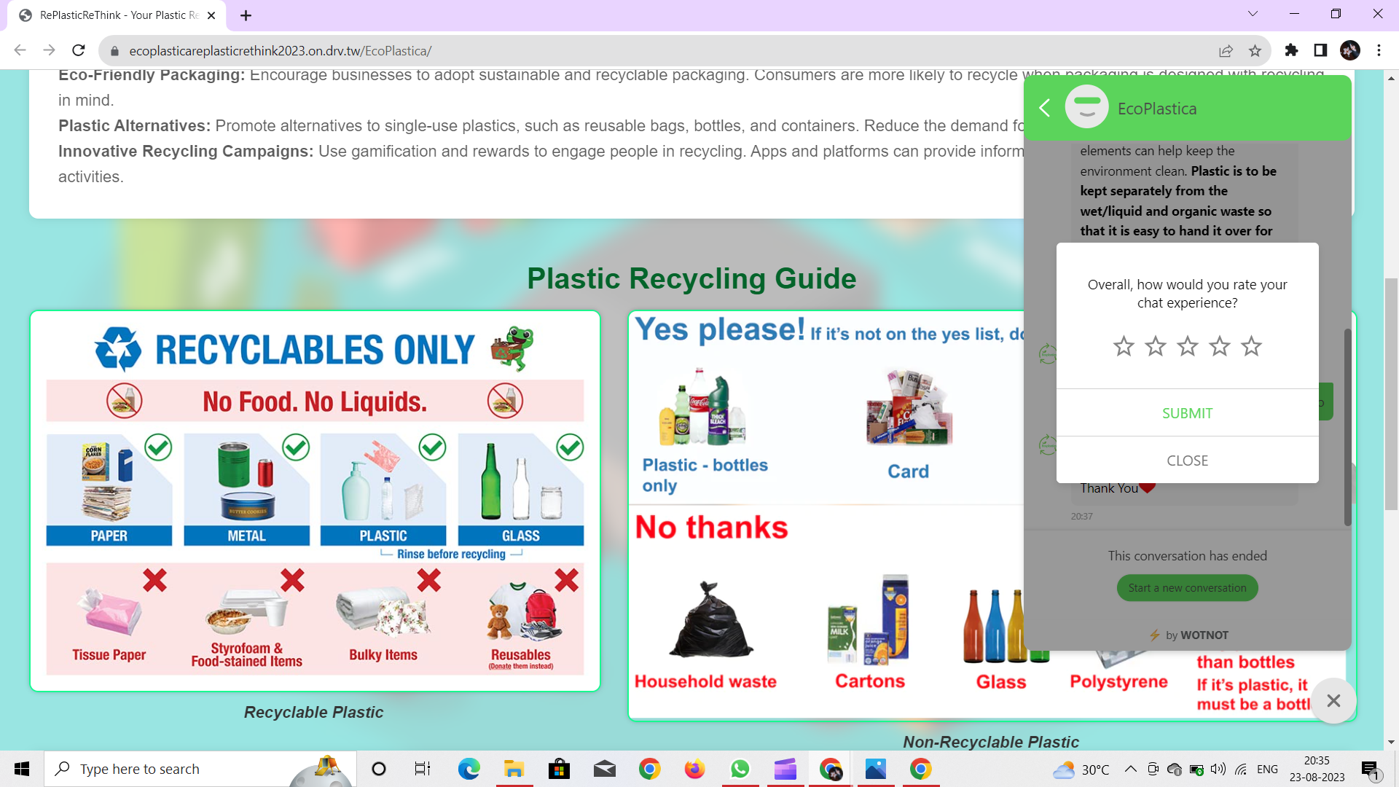Click the share page icon in address bar
Viewport: 1399px width, 787px height.
coord(1226,51)
